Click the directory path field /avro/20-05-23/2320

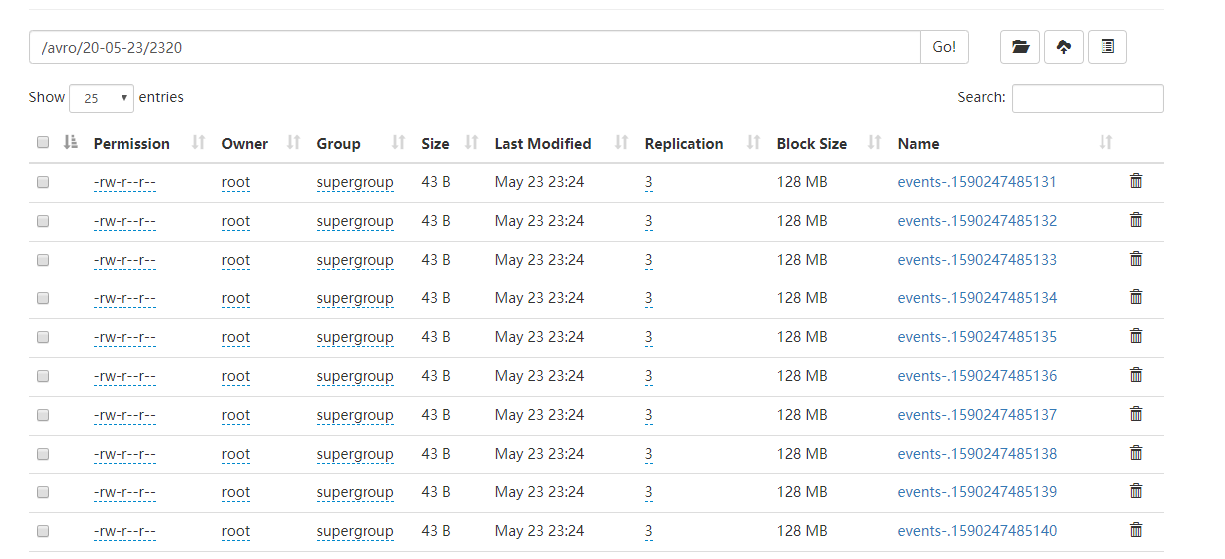point(475,47)
